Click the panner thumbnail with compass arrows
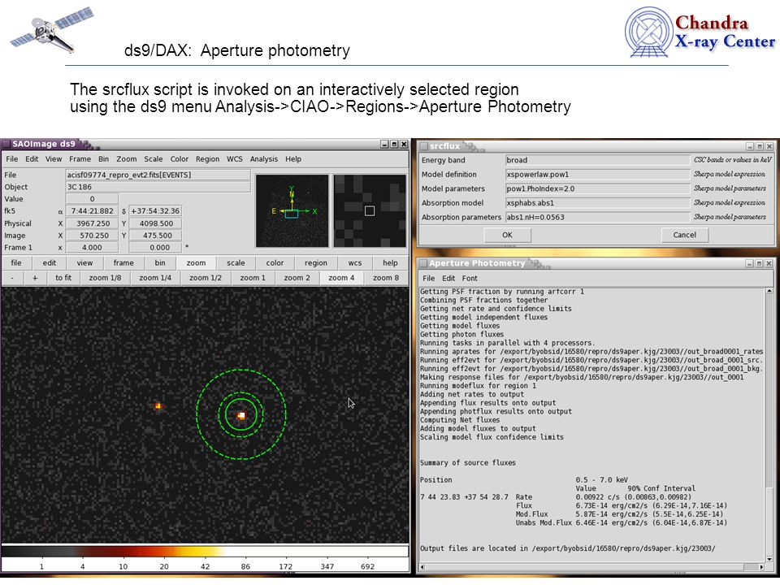Screen dimensions: 780x585 point(292,210)
